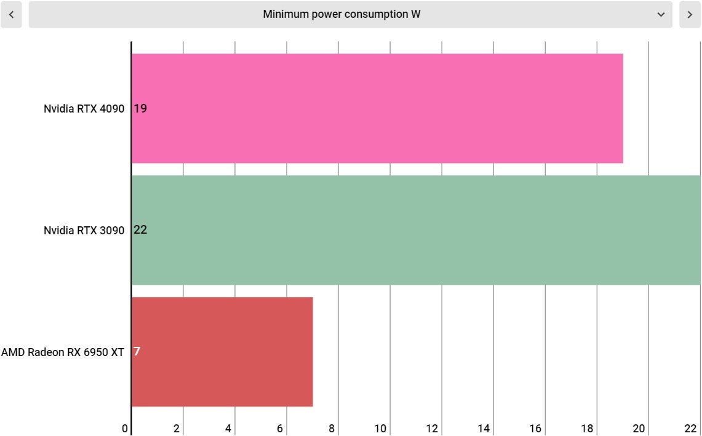The width and height of the screenshot is (702, 436).
Task: Click the value 7 on the red bar
Action: pyautogui.click(x=137, y=352)
